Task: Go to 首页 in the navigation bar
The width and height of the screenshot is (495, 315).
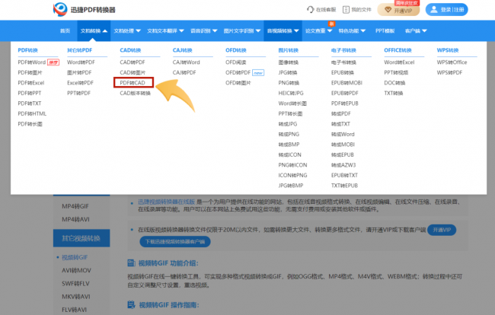Action: point(65,31)
